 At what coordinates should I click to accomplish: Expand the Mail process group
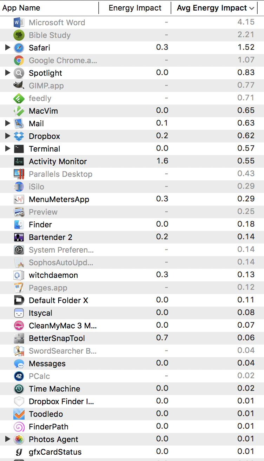coord(8,123)
